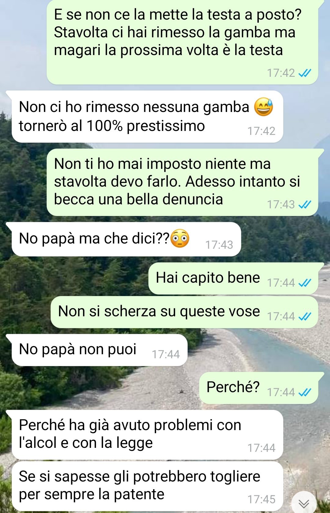Tap the 'Perché?' sent message bubble

point(258,388)
